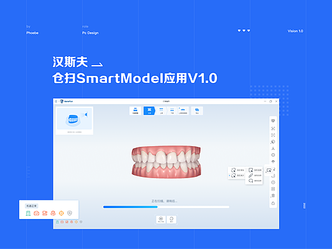Screen dimensions: 332x249
Task: Click the small green machine icon in the window's status bar
Action: click(57, 222)
